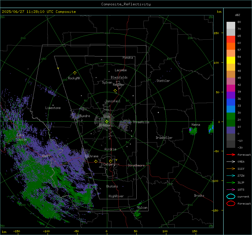Click the yellow diamond marker above Calgary
The image size is (252, 235).
pyautogui.click(x=111, y=161)
